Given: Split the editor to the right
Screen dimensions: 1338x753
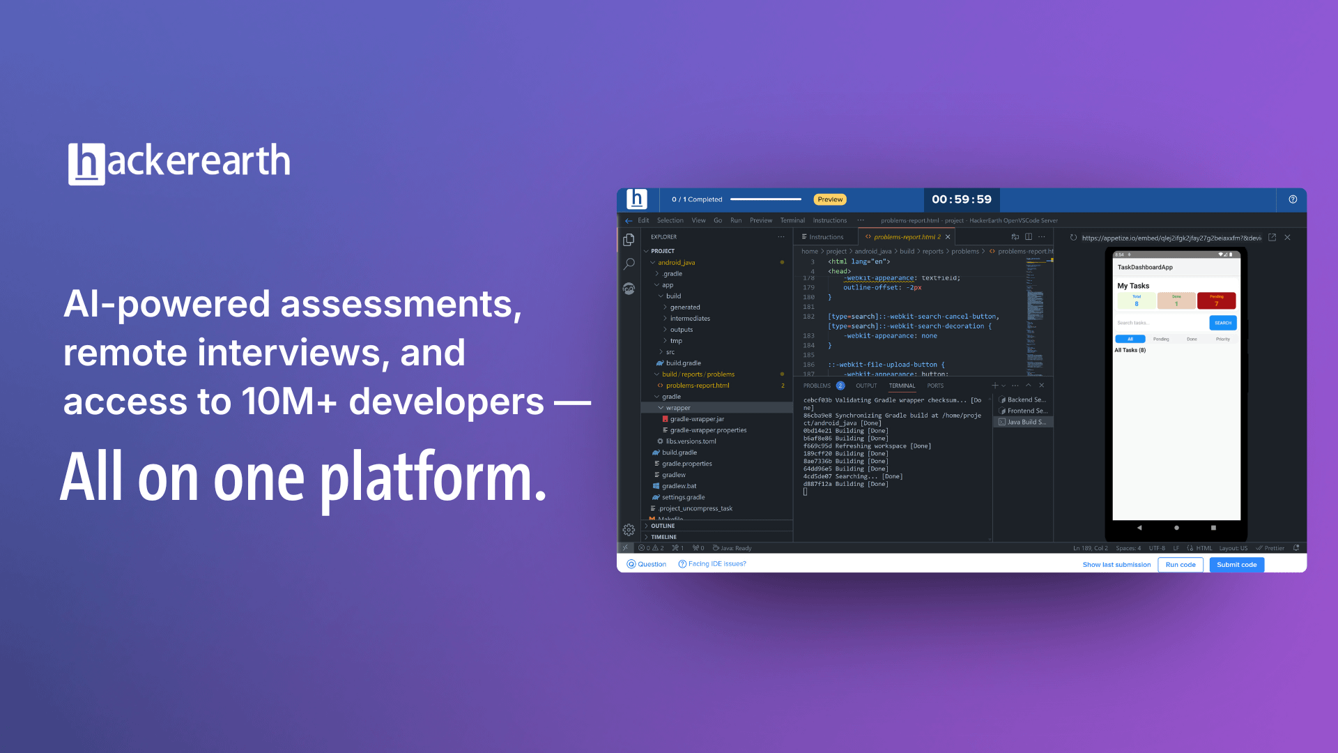Looking at the screenshot, I should (x=1029, y=237).
